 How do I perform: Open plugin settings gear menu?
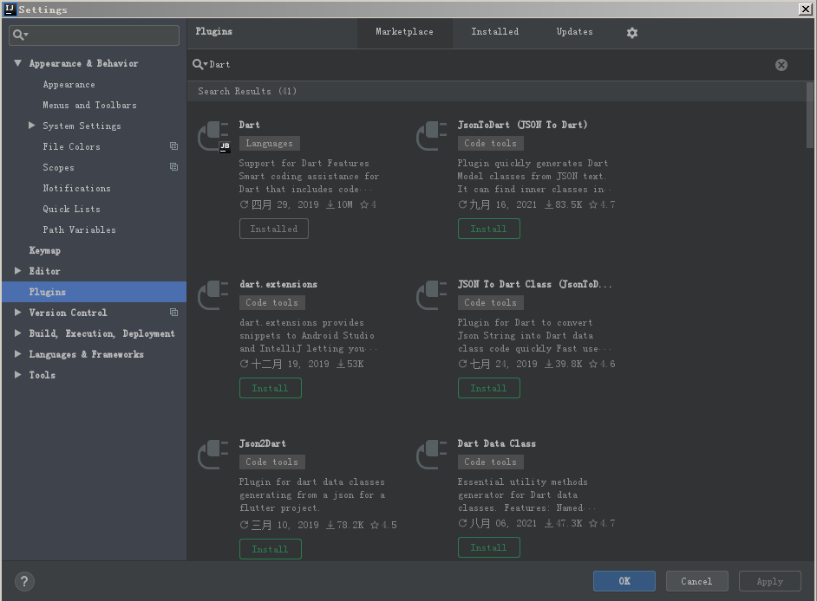pyautogui.click(x=632, y=33)
